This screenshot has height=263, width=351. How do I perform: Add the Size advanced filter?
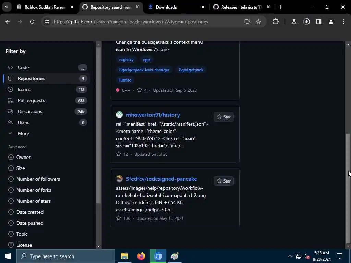(x=16, y=168)
